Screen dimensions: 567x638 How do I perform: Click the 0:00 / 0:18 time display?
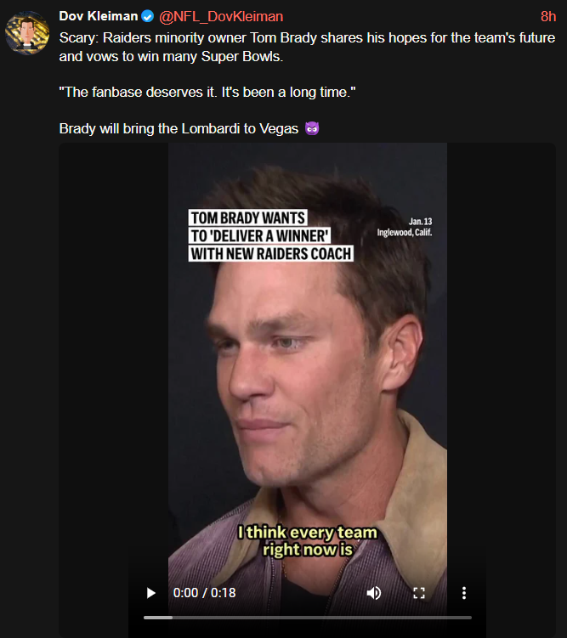204,593
